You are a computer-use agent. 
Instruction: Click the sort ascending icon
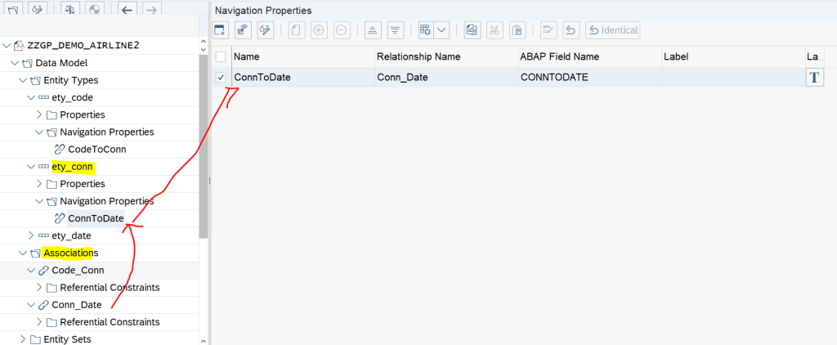point(371,30)
